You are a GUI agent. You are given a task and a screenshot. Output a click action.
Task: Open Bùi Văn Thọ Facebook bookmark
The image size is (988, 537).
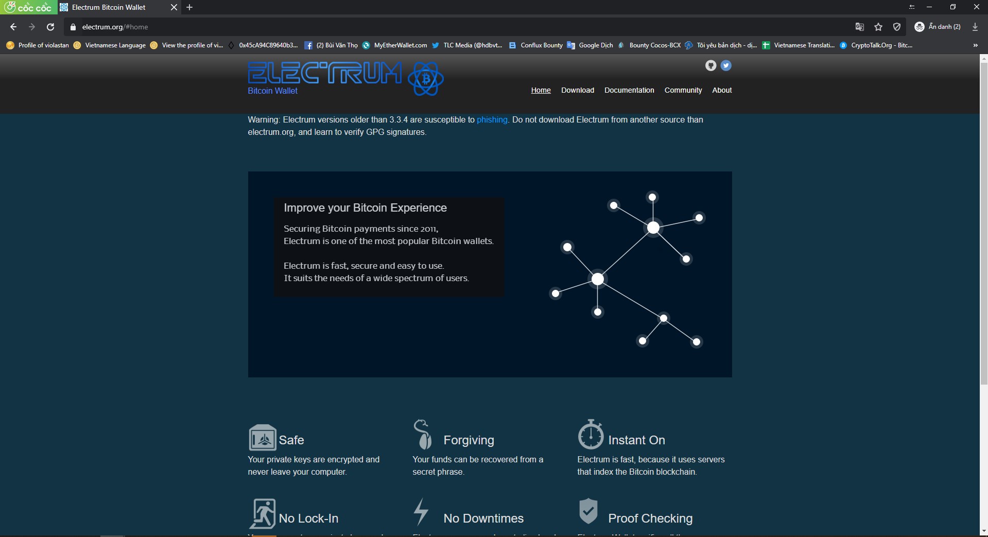tap(331, 45)
